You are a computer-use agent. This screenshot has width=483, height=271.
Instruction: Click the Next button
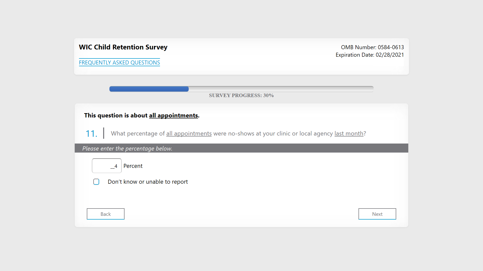[377, 214]
